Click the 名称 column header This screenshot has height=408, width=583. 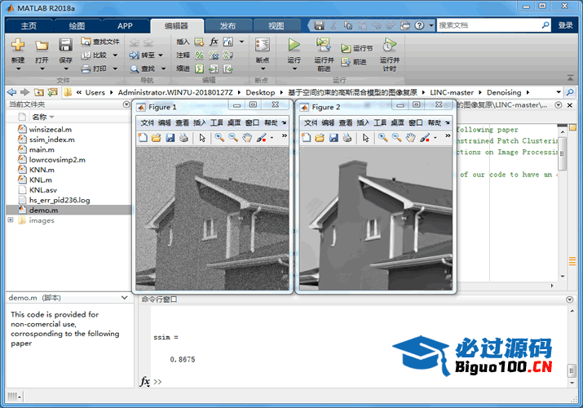click(39, 118)
